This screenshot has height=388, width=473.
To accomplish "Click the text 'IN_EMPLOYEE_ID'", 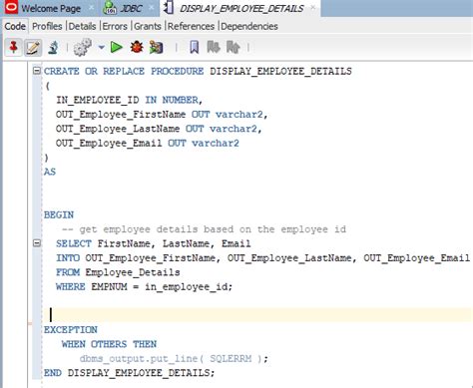I will click(98, 100).
